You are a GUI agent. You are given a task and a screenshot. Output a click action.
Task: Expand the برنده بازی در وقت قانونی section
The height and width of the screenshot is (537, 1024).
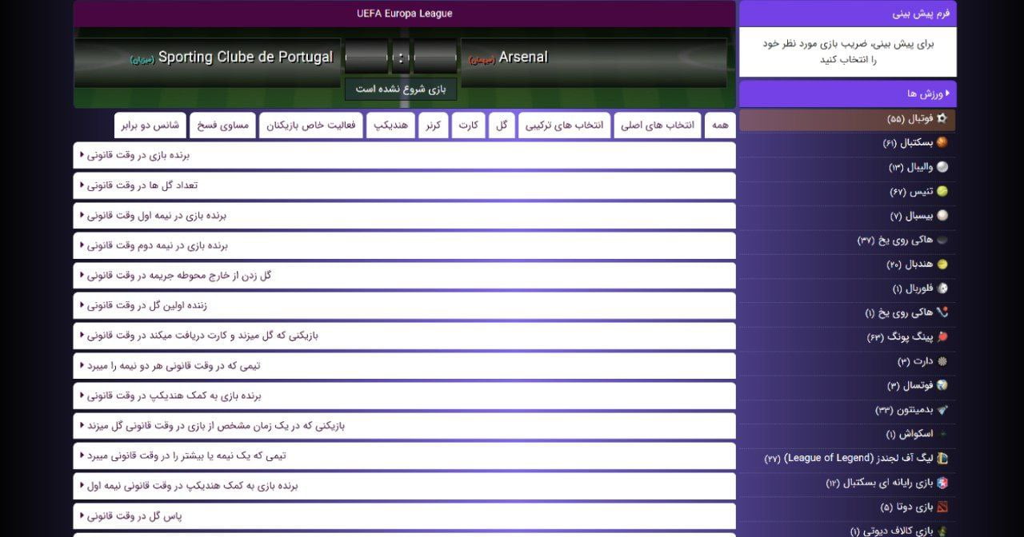[x=404, y=155]
